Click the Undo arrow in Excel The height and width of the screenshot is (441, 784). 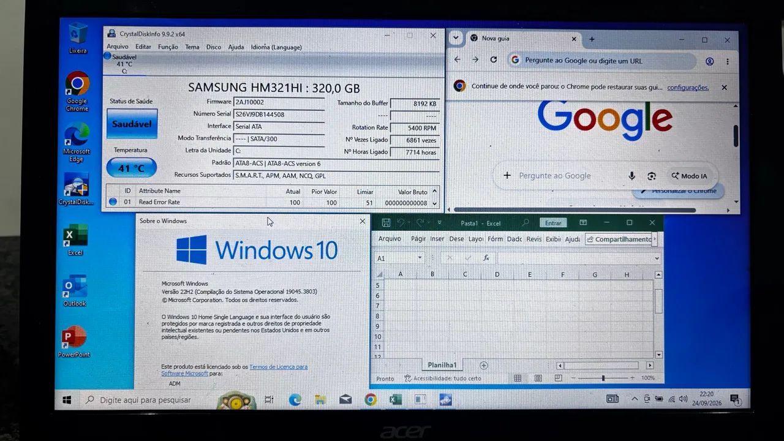(401, 223)
